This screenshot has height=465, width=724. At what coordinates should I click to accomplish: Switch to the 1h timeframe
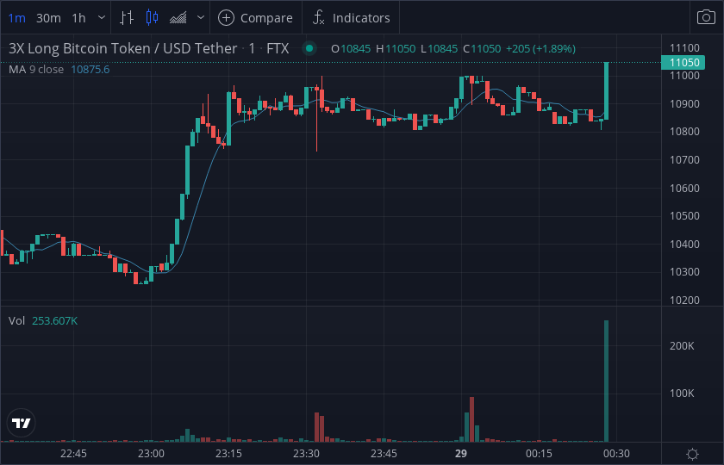pyautogui.click(x=78, y=18)
